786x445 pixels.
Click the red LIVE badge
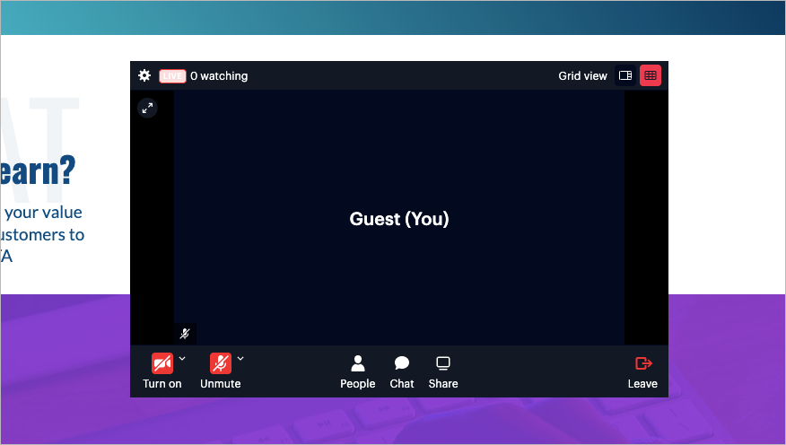[172, 76]
